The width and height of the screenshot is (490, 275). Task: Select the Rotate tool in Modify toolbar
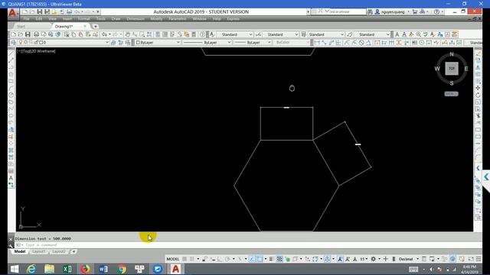pyautogui.click(x=478, y=95)
